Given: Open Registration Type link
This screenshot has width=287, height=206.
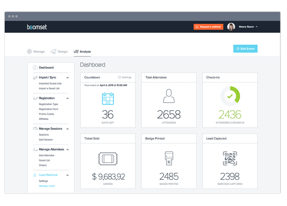Looking at the screenshot, I should point(48,104).
